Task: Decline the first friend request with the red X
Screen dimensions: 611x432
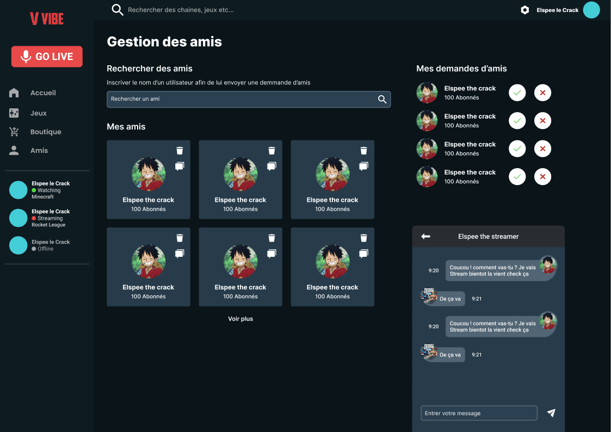Action: pyautogui.click(x=542, y=92)
